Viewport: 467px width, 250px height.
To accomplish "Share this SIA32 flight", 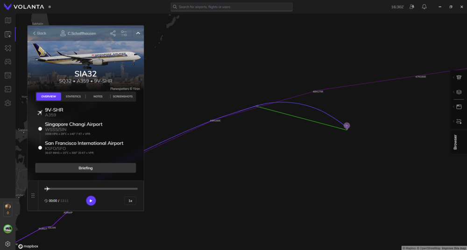I will 113,33.
